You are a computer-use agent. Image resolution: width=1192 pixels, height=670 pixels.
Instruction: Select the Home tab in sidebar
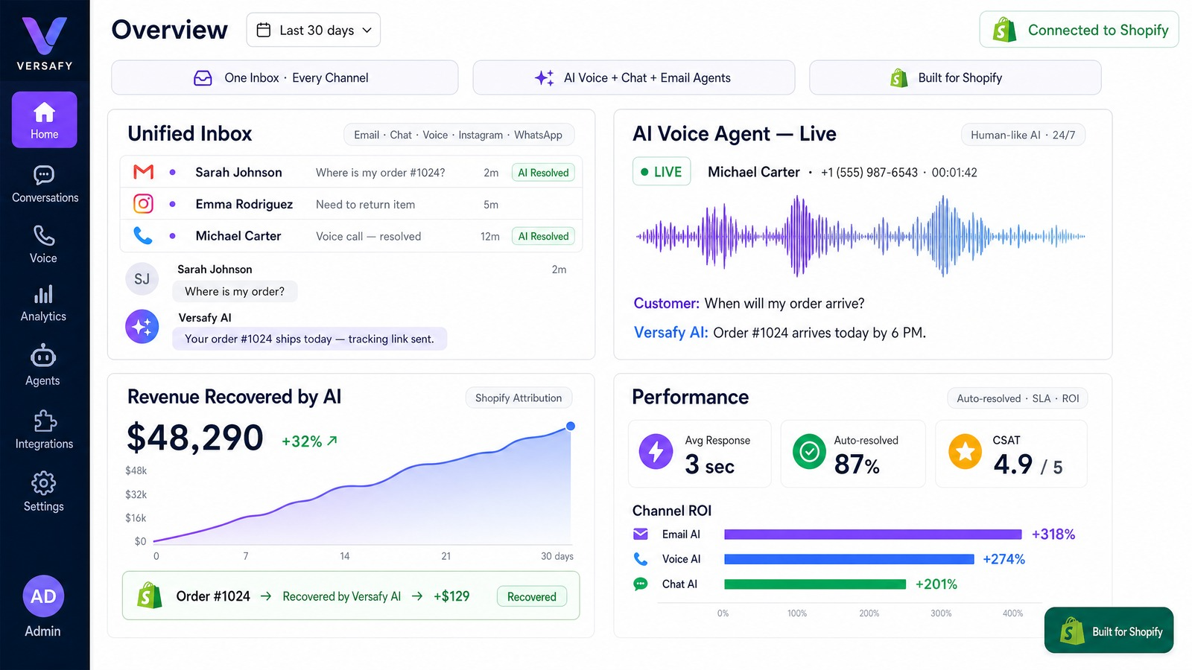44,120
